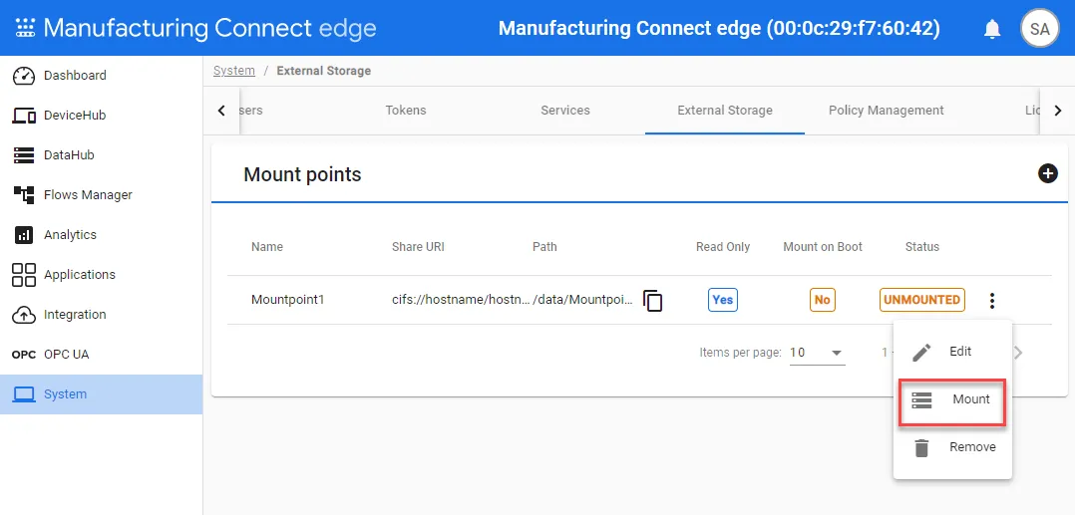Go to next page of mount points
Image resolution: width=1075 pixels, height=515 pixels.
click(1018, 353)
